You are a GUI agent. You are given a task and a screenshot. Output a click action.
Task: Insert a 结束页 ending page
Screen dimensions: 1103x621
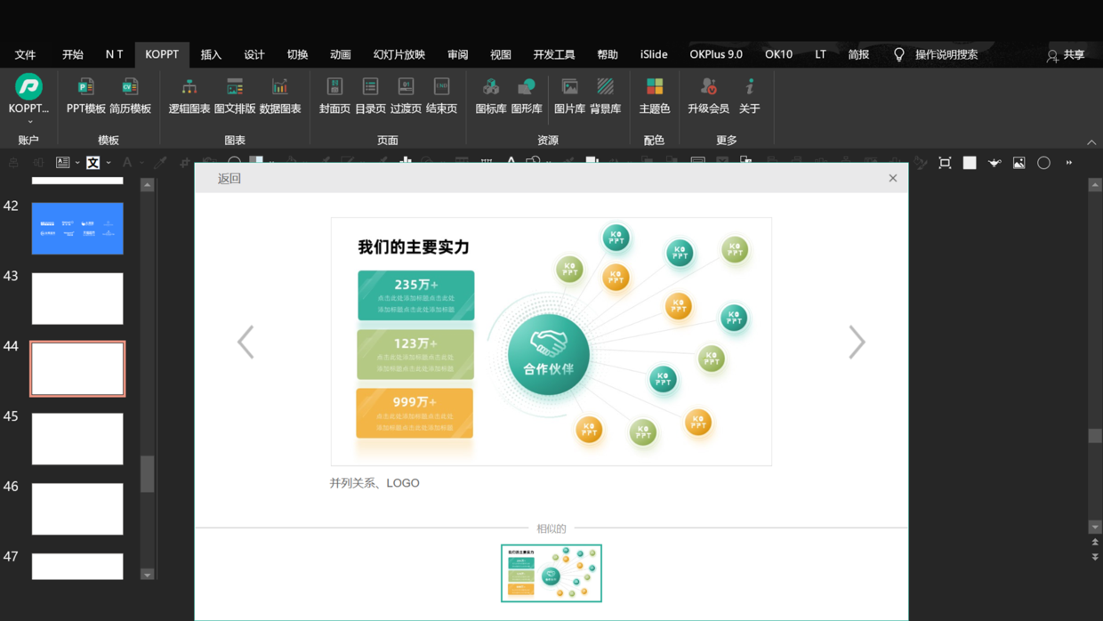pos(441,95)
